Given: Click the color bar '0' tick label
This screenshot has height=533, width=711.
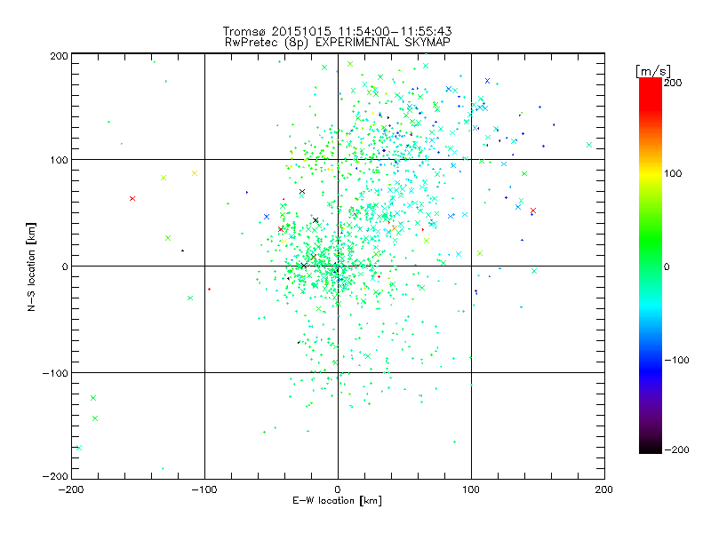Looking at the screenshot, I should click(x=667, y=266).
